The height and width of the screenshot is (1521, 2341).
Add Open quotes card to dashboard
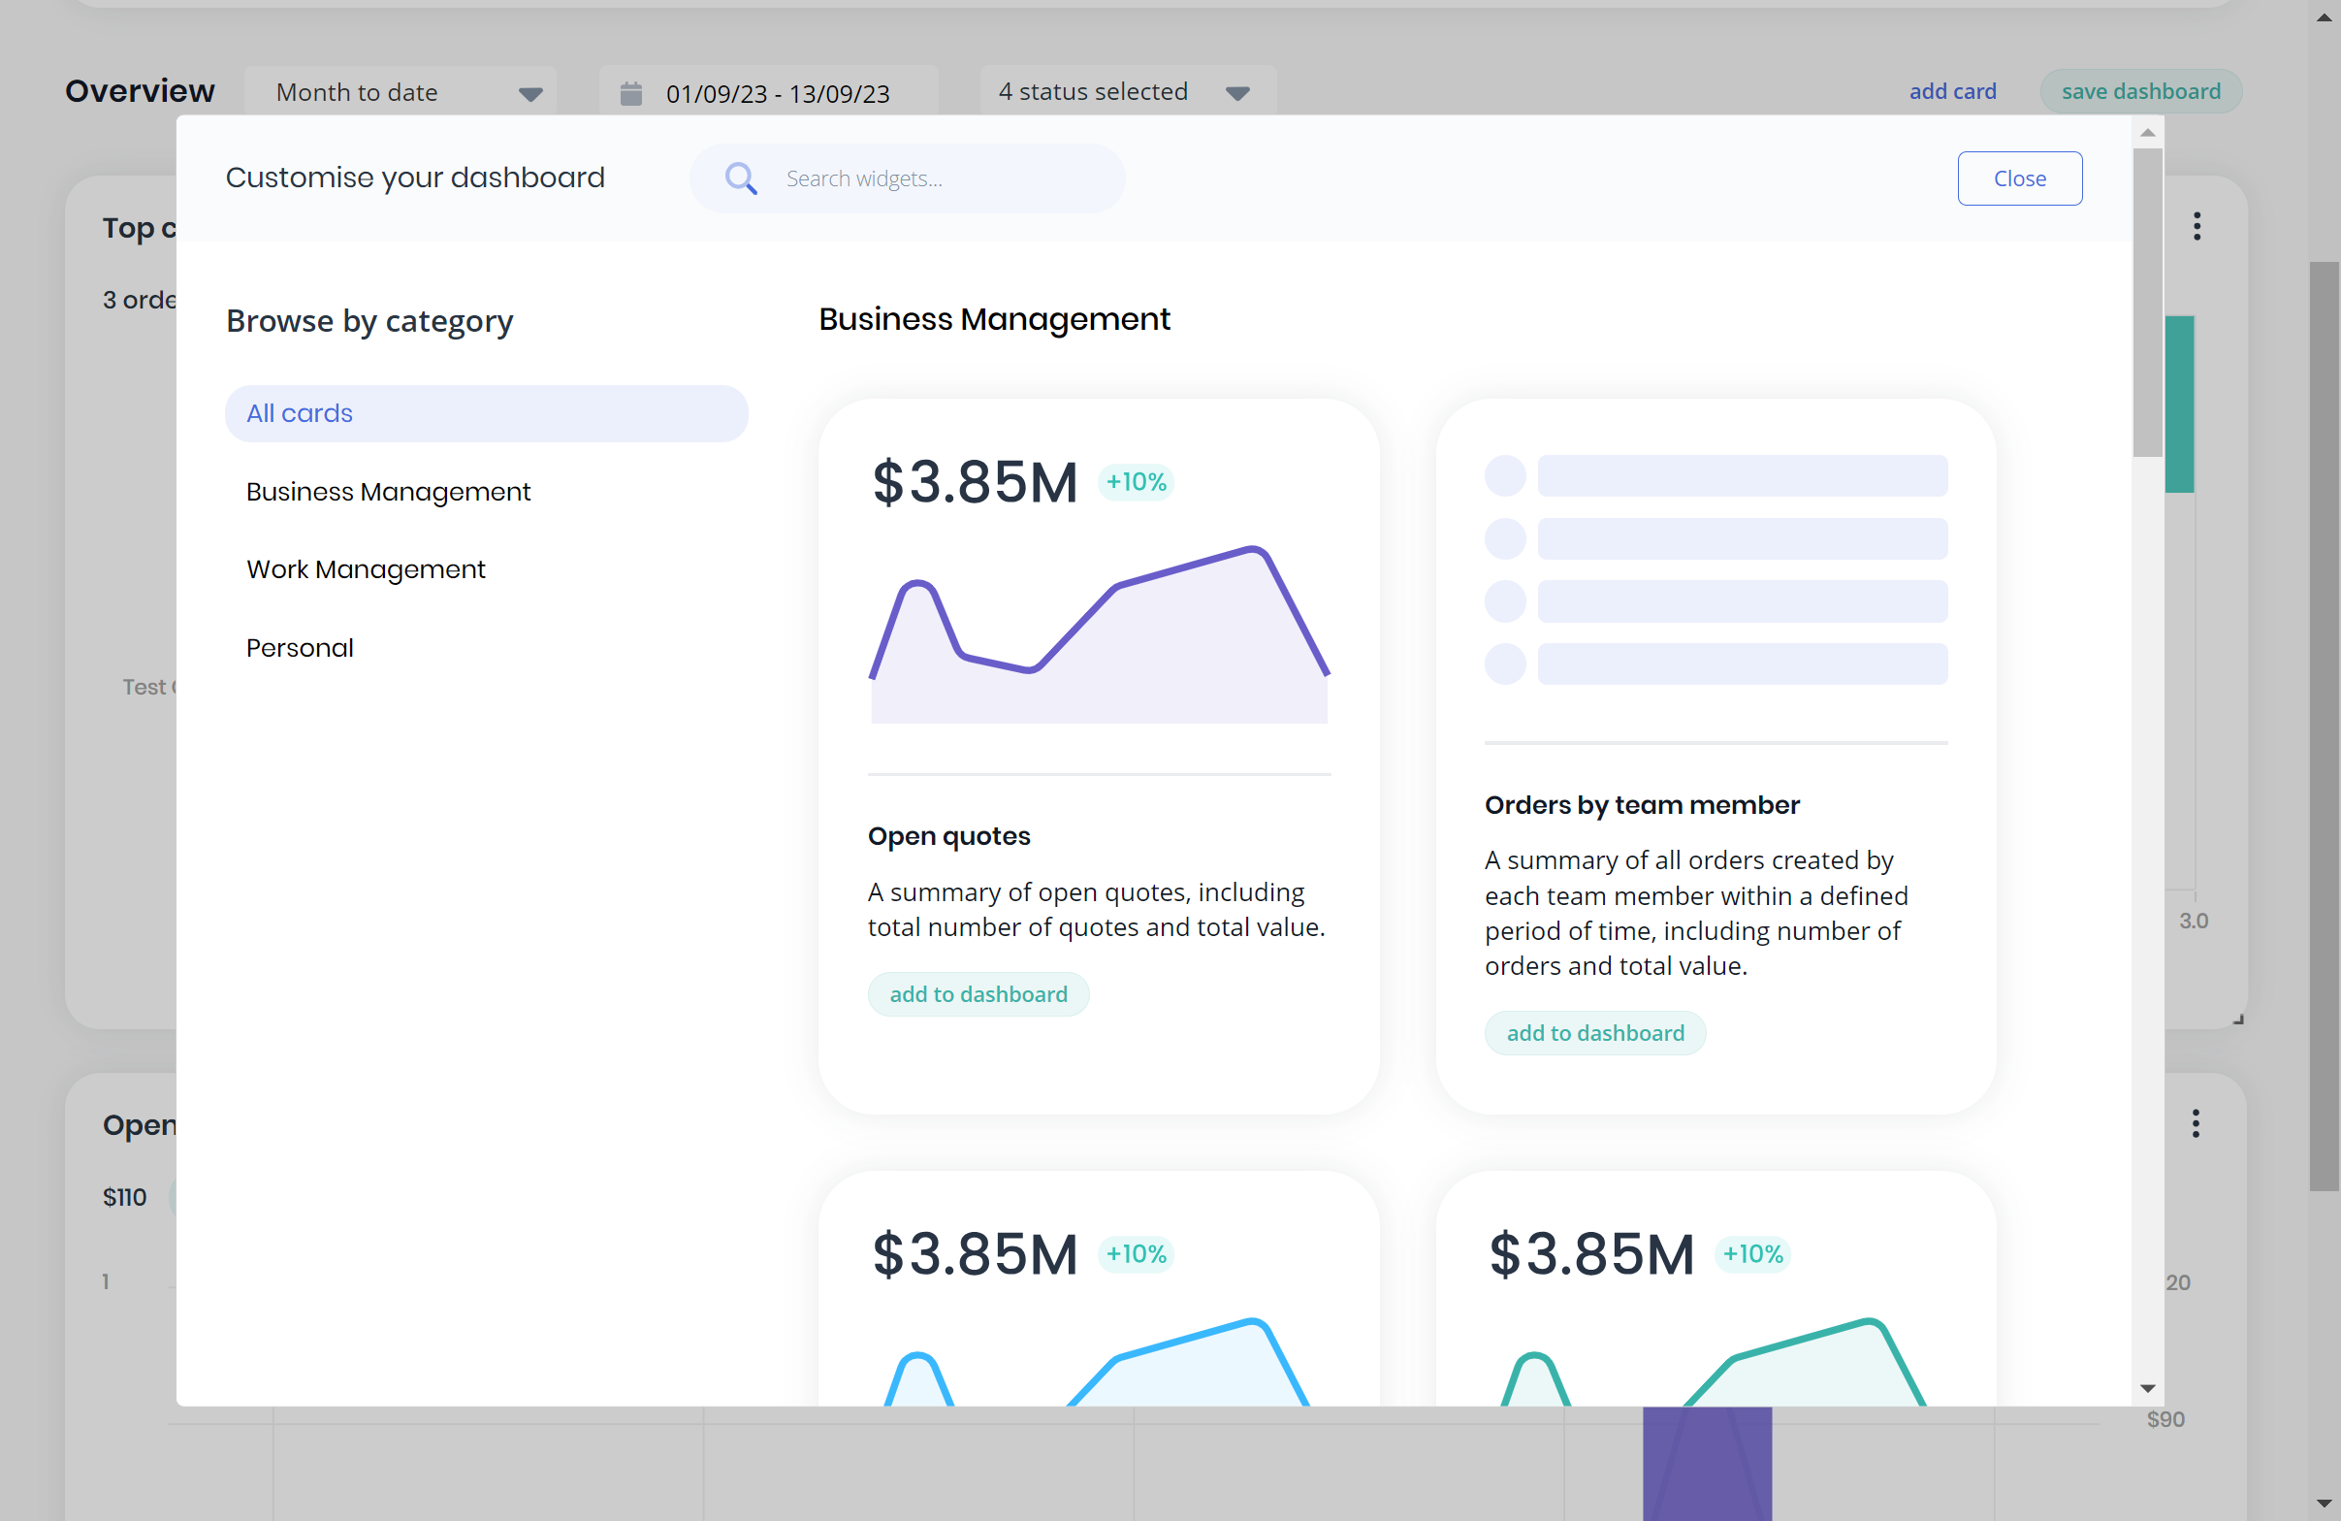coord(978,994)
